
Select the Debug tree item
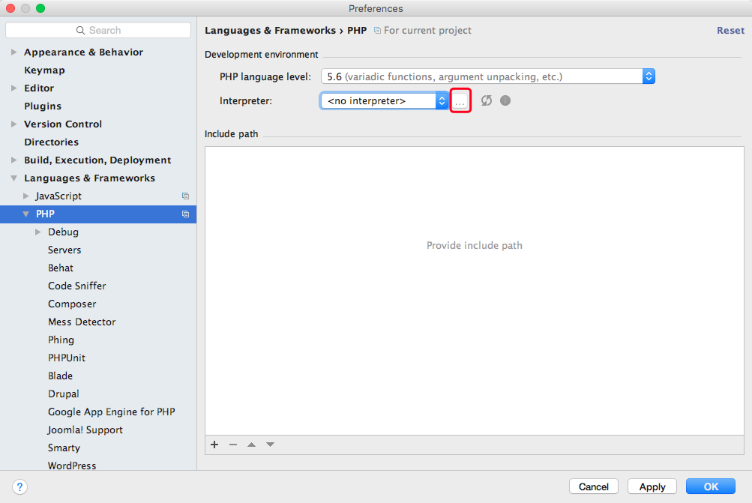(63, 232)
